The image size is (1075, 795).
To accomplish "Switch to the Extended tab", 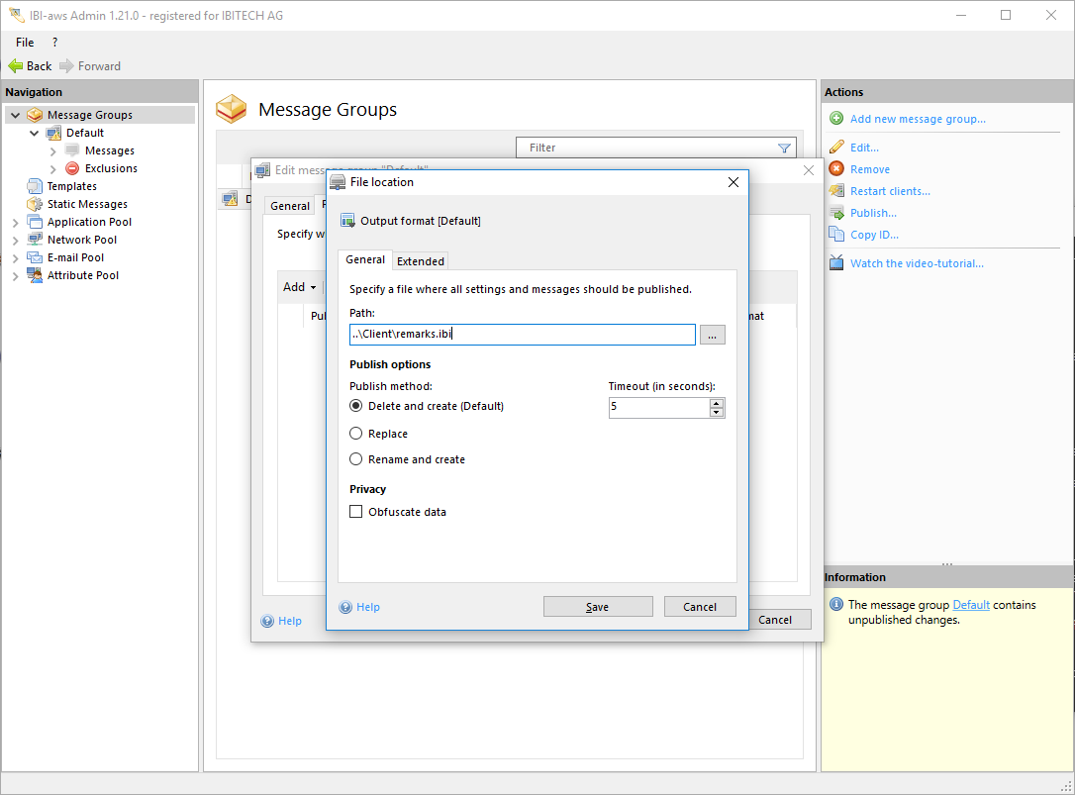I will click(421, 261).
